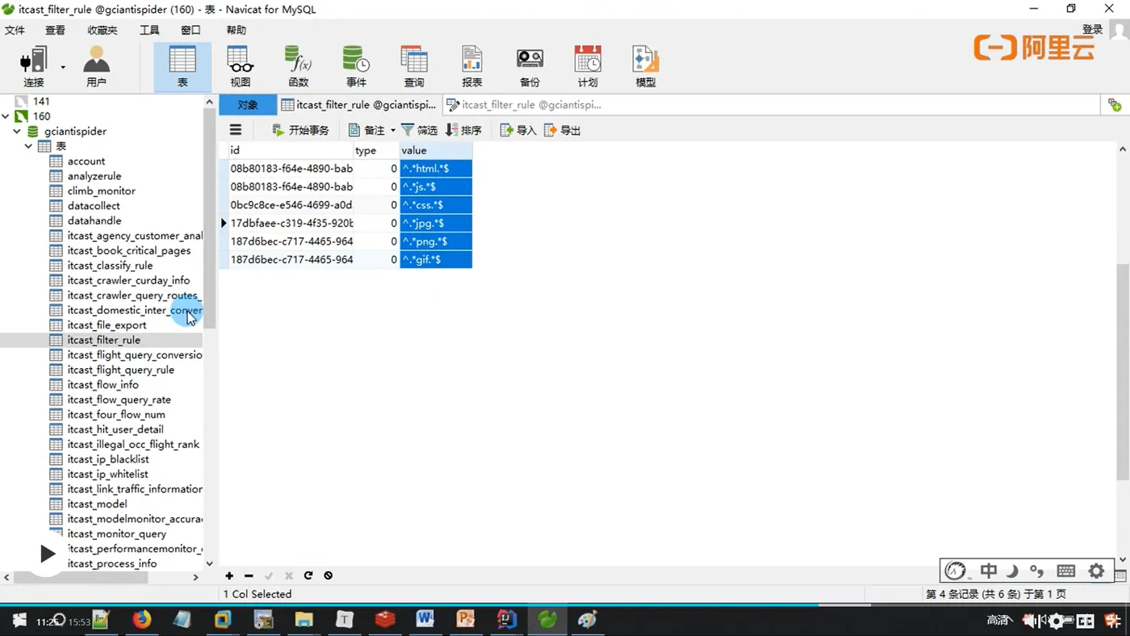This screenshot has height=636, width=1130.
Task: Open the 查看 menu
Action: 55,30
